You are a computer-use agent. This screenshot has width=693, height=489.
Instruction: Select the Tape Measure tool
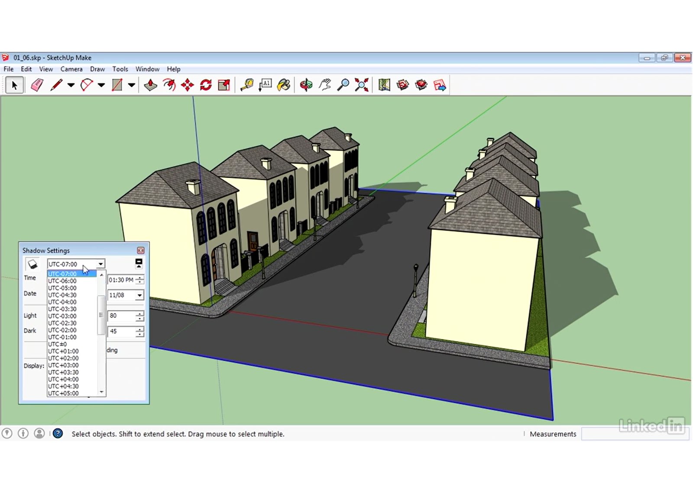tap(247, 85)
